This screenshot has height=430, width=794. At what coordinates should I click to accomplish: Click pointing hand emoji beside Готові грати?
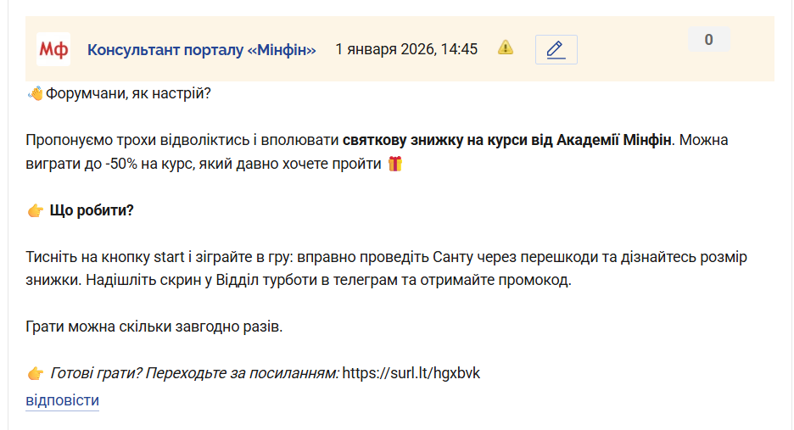(35, 373)
